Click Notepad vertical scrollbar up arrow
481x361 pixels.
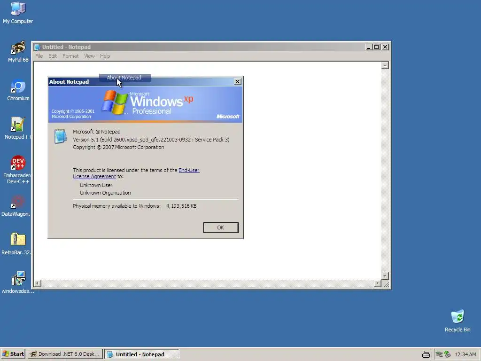[385, 65]
